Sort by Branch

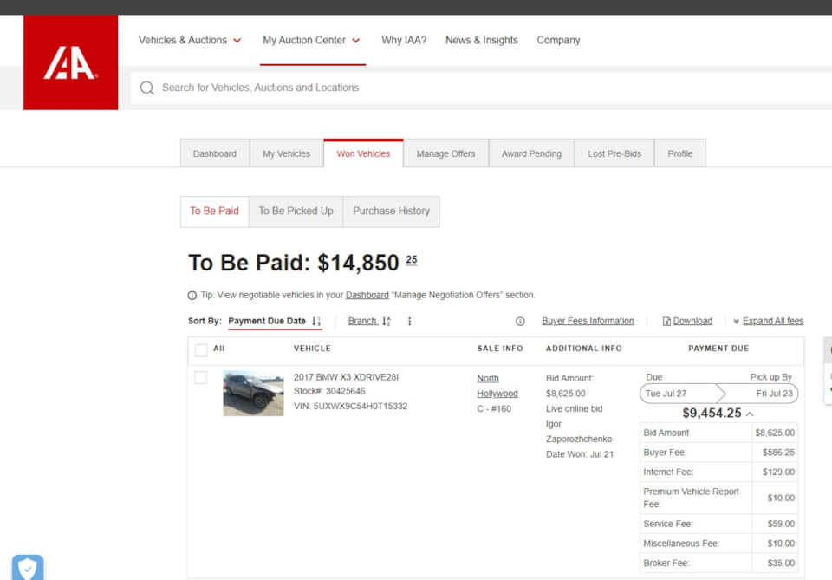tap(362, 321)
